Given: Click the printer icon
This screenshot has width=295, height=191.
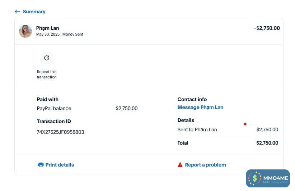Looking at the screenshot, I should coord(41,165).
